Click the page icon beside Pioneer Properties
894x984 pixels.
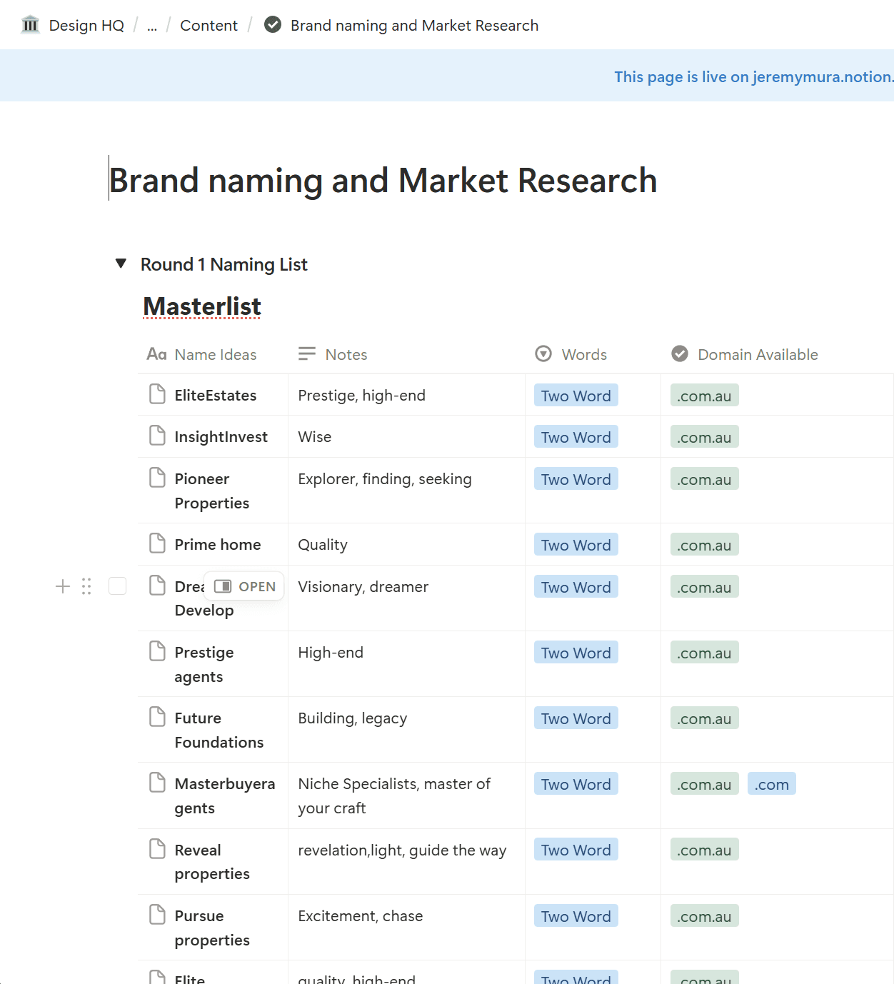click(x=157, y=478)
